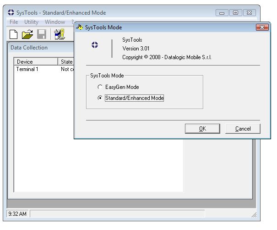The image size is (277, 230).
Task: Close the SysTools Mode dialog
Action: [262, 27]
